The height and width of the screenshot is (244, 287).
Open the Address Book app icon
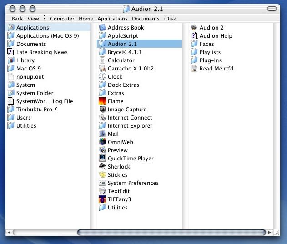click(x=102, y=28)
